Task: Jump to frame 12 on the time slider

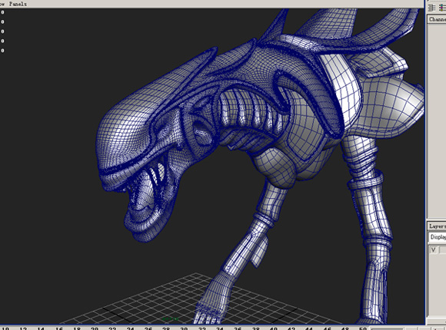Action: point(23,328)
